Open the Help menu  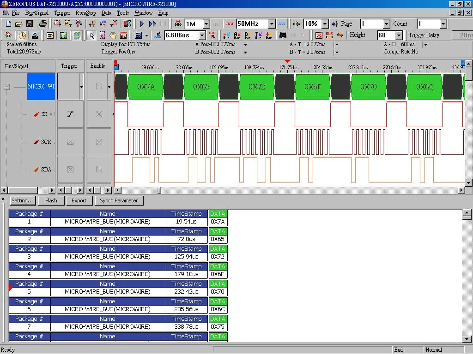click(163, 13)
